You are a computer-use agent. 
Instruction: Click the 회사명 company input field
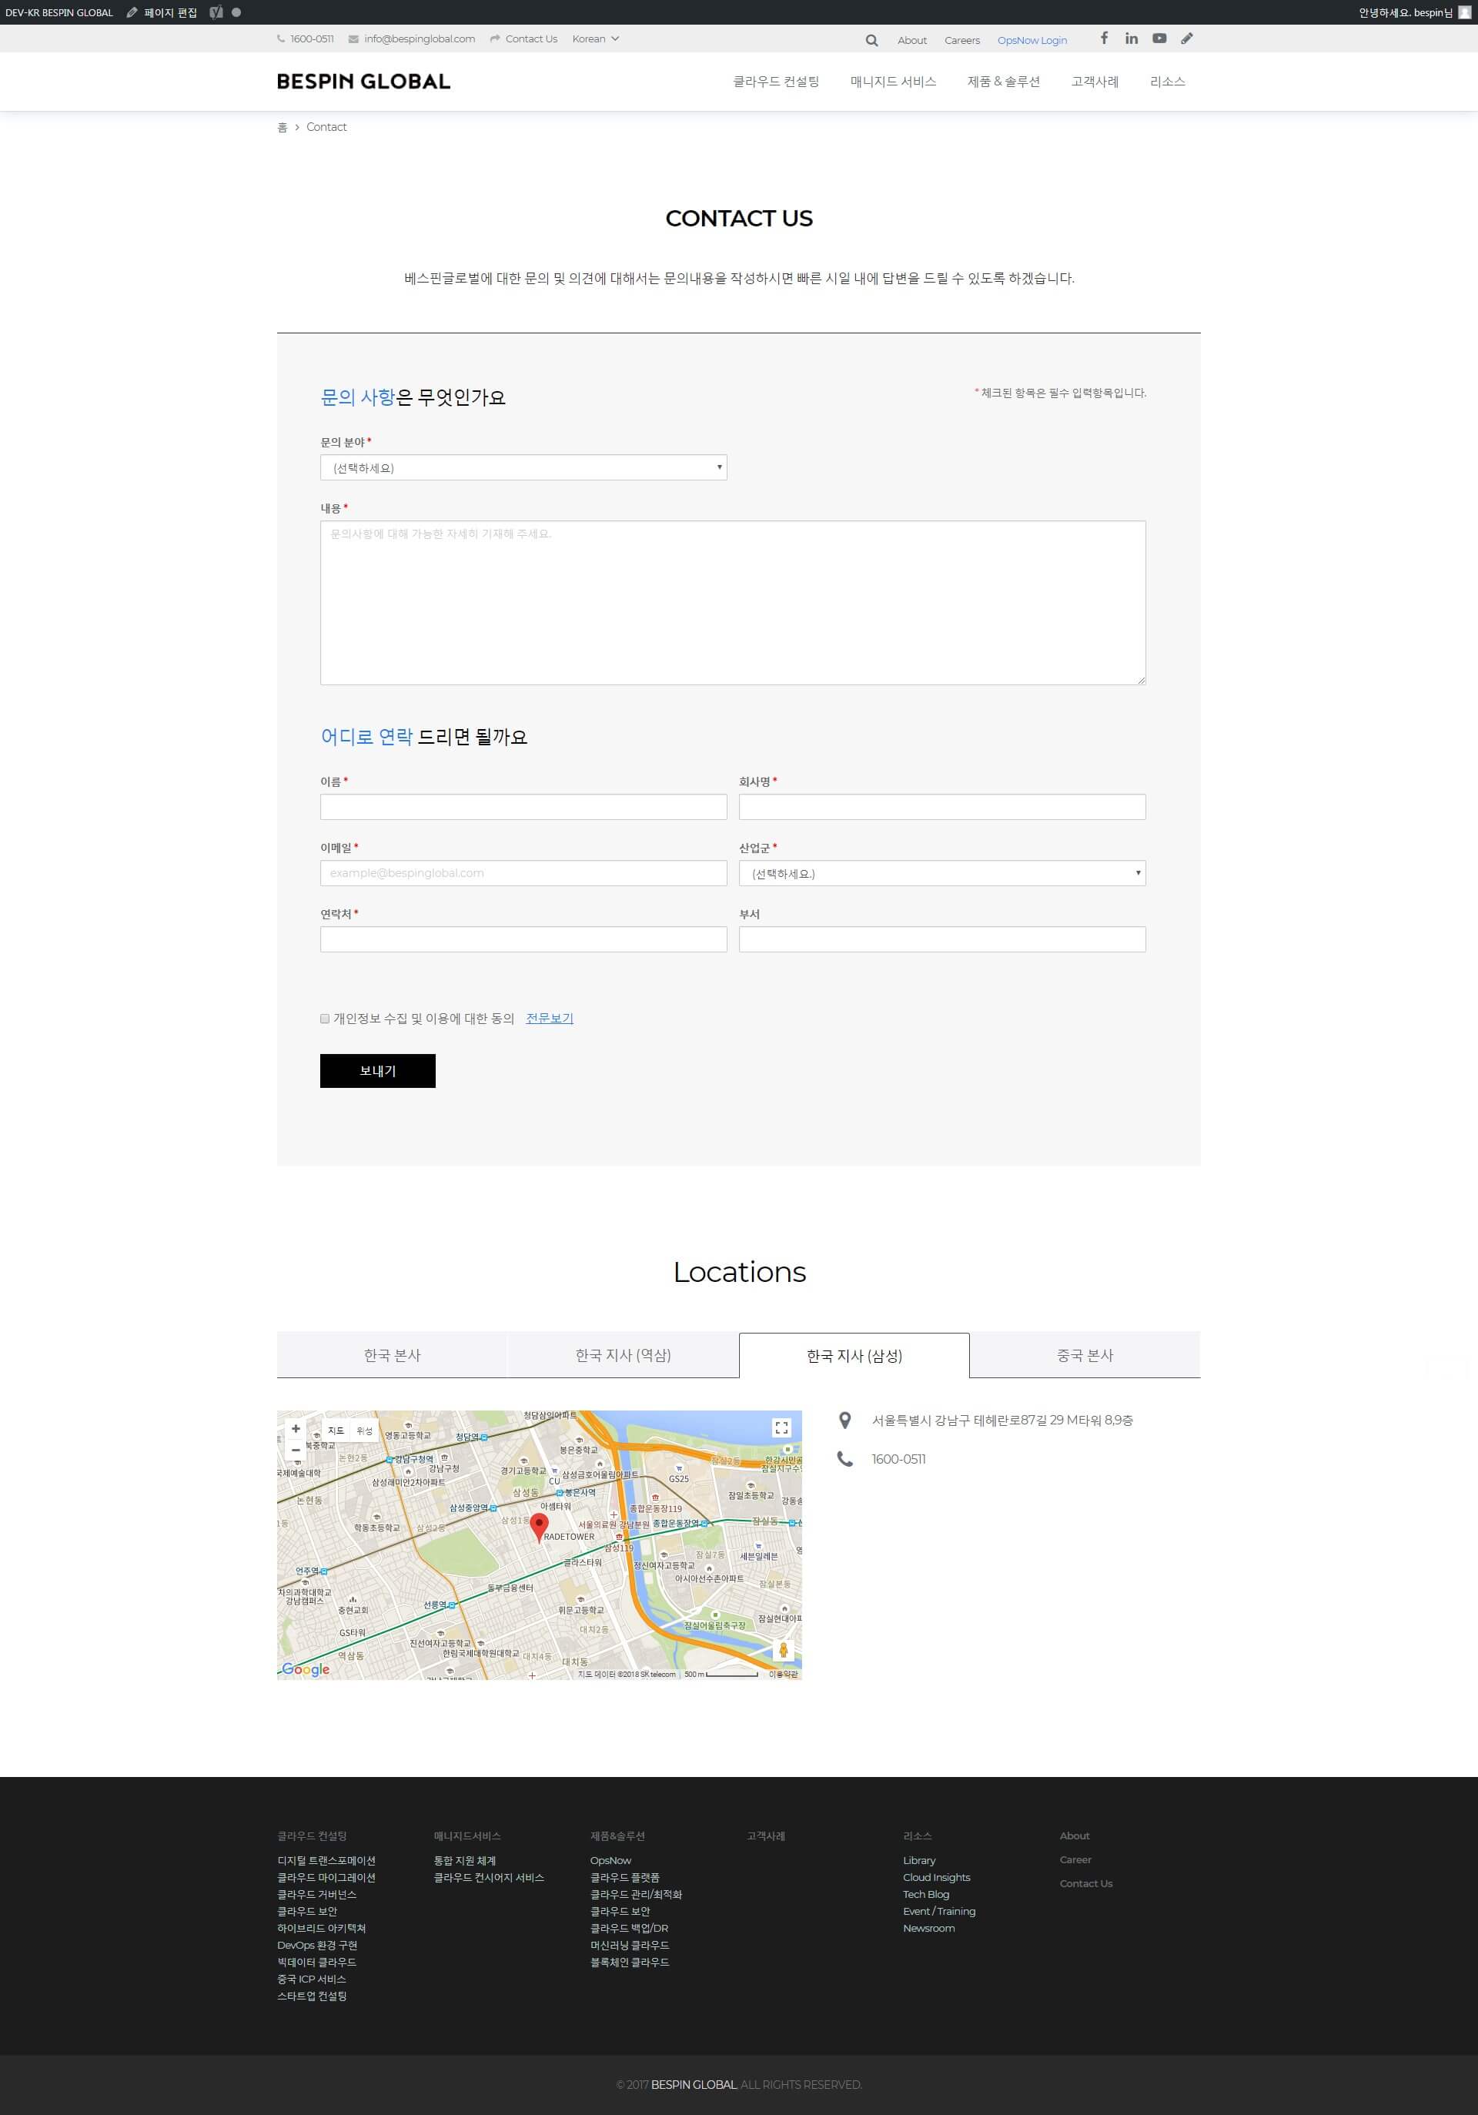942,807
